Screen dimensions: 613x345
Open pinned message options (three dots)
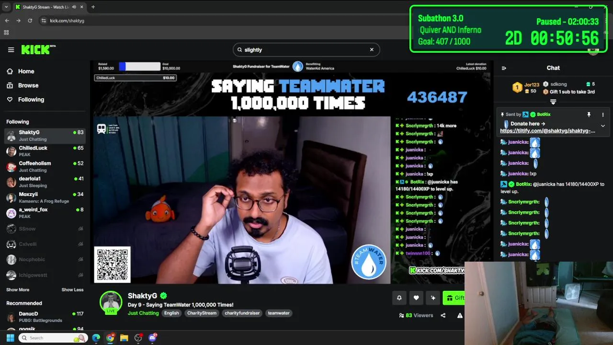603,115
